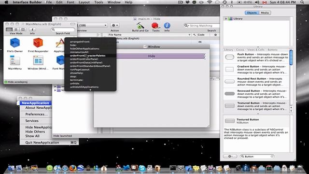Open the Help menu
309x174 pixels.
pyautogui.click(x=128, y=2)
